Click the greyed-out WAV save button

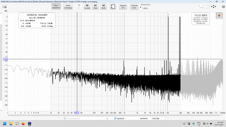79,7
